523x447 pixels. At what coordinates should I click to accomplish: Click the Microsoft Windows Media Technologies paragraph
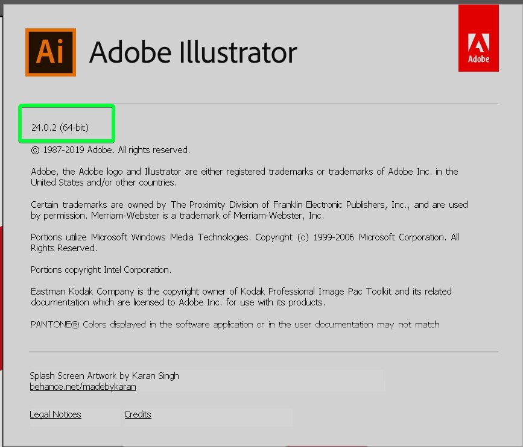[245, 243]
